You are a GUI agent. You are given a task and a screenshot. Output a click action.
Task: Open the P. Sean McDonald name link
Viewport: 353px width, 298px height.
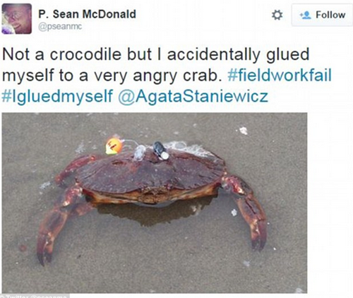point(87,14)
